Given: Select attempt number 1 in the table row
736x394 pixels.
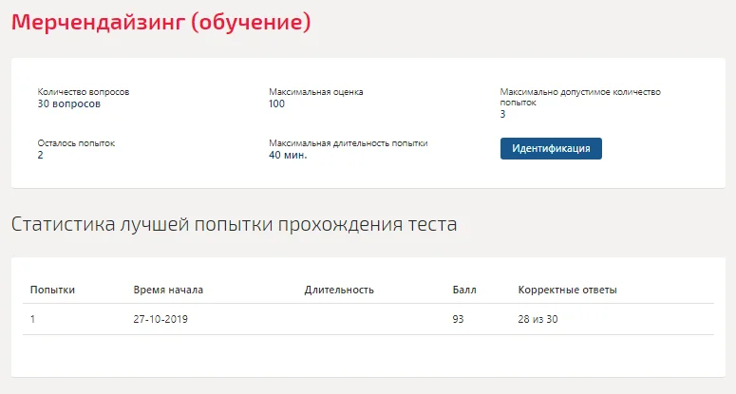Looking at the screenshot, I should click(x=33, y=319).
